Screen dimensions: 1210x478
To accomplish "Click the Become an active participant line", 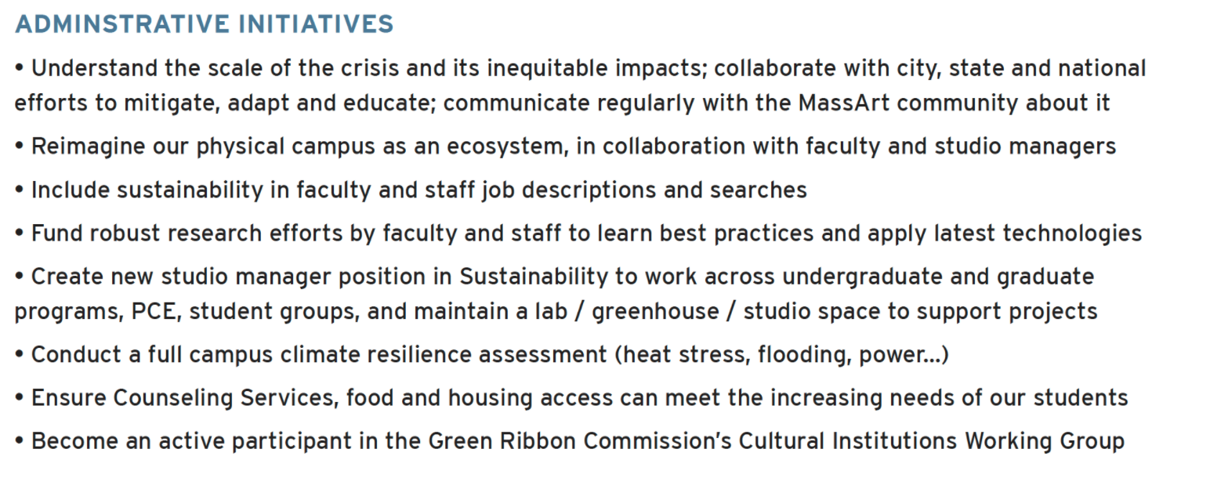I will [569, 441].
